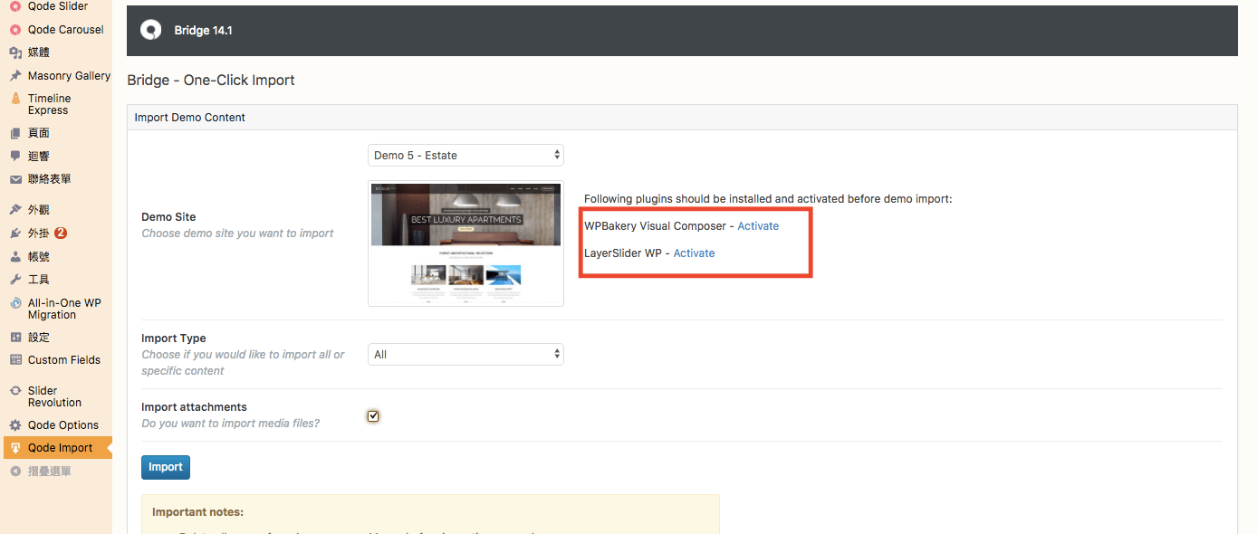Click the Timeline Express icon
The image size is (1257, 534).
coord(15,99)
